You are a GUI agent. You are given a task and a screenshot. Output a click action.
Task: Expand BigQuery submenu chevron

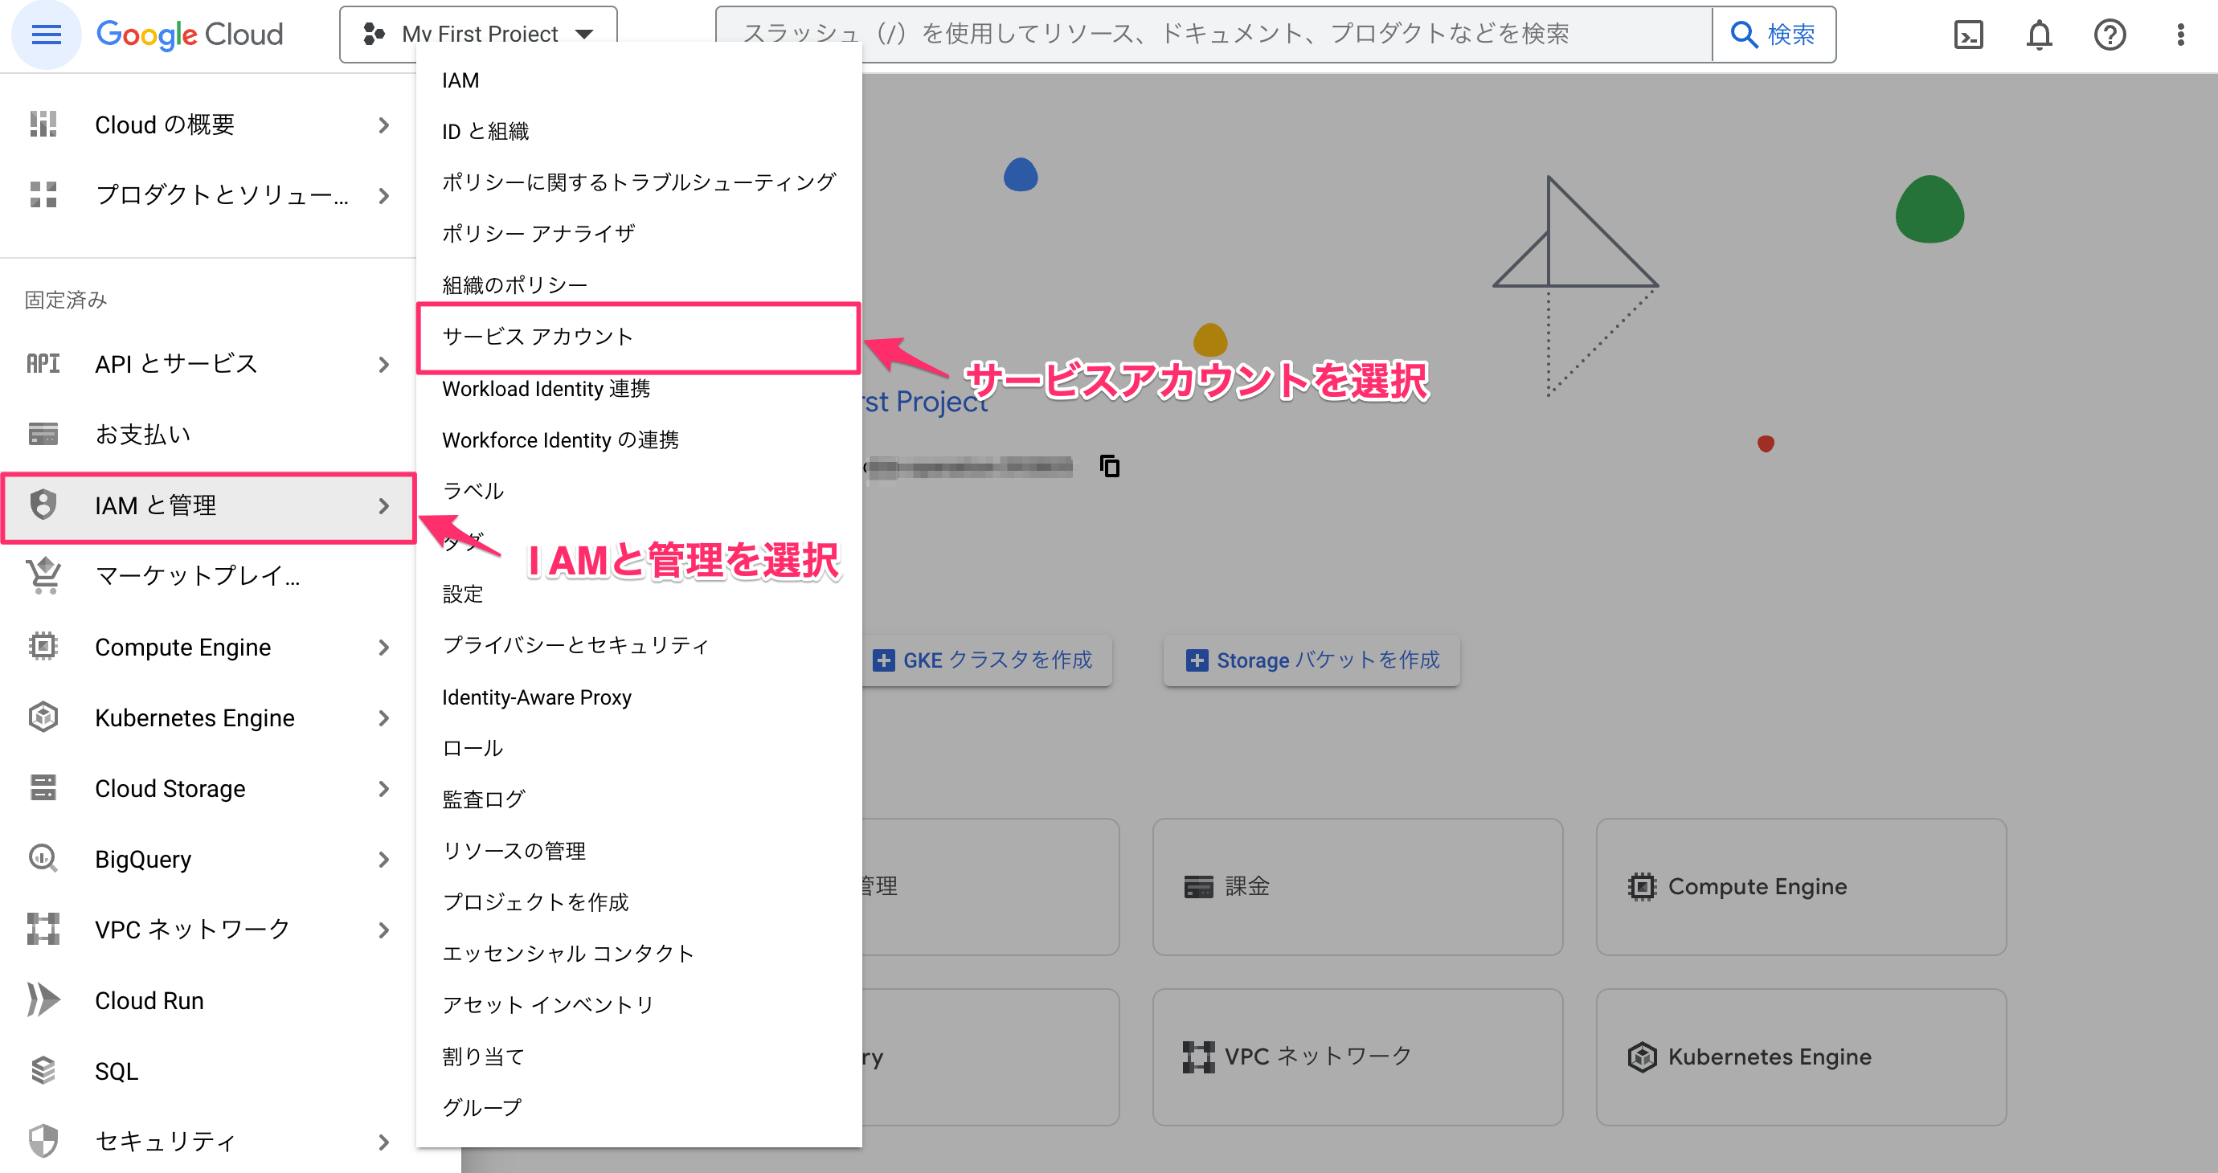click(x=384, y=860)
